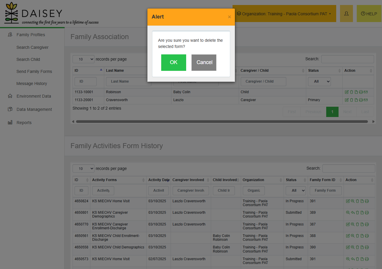Sort Family Association table by ID column
This screenshot has height=269, width=382.
tap(88, 71)
